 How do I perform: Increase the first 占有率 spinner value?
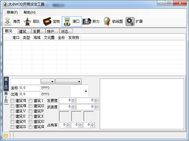[x=68, y=124]
